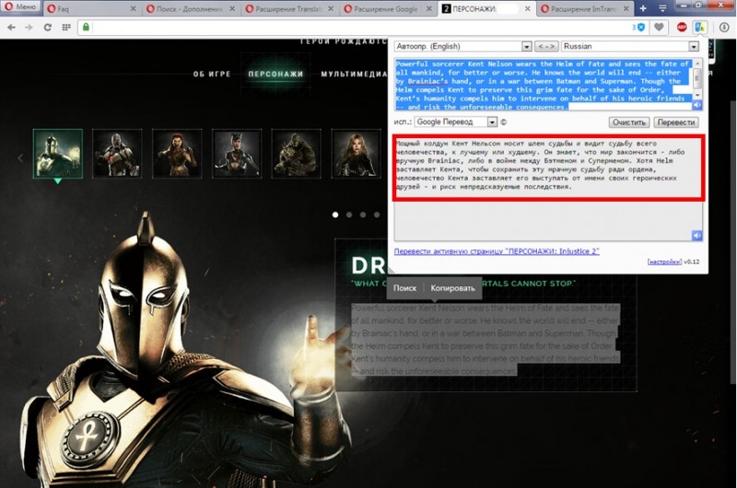The height and width of the screenshot is (488, 737).
Task: Select the first carousel pagination dot
Action: pos(335,215)
